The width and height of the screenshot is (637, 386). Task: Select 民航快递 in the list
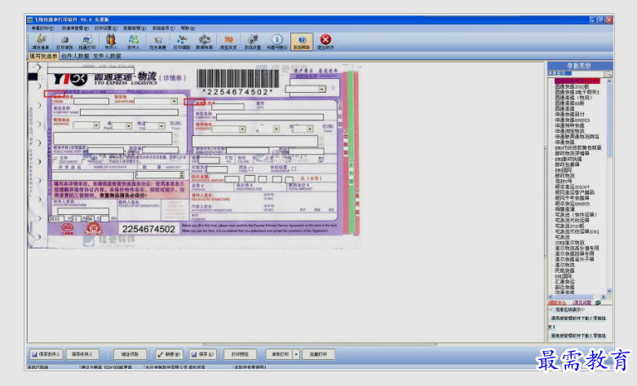click(x=564, y=270)
